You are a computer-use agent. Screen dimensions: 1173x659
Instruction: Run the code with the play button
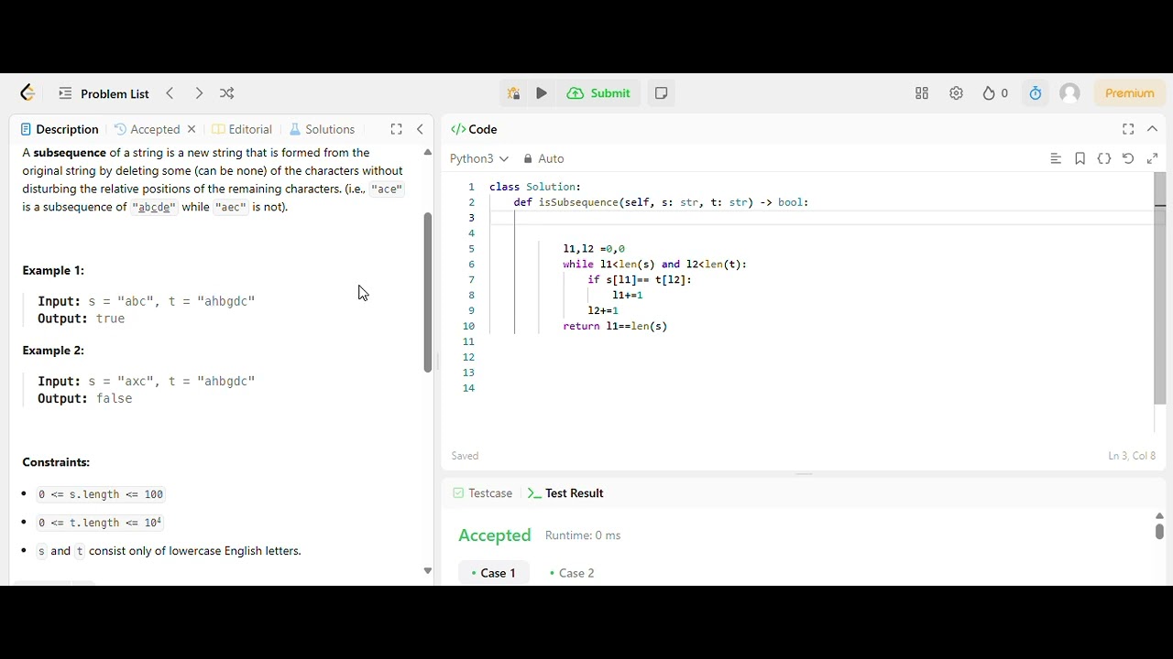pyautogui.click(x=542, y=93)
